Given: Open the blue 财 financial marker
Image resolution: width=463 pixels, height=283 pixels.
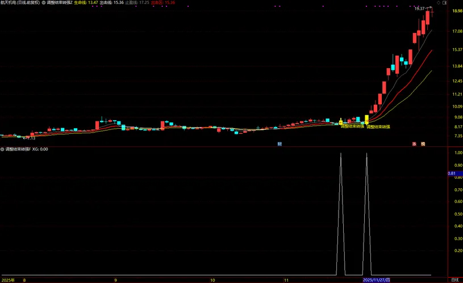Looking at the screenshot, I should point(280,144).
